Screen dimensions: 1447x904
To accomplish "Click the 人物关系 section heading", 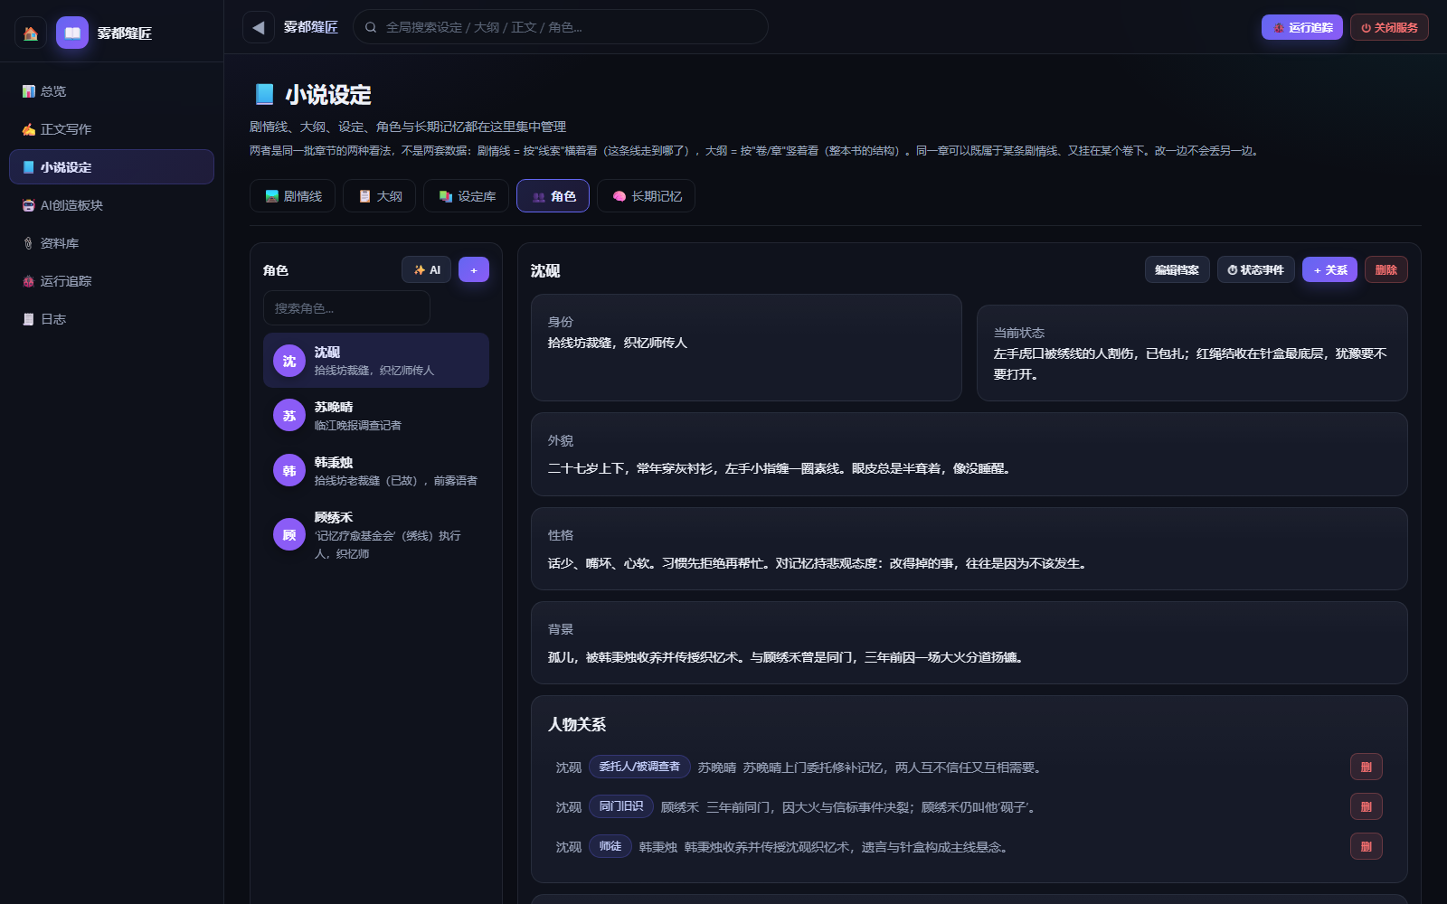I will 577,724.
